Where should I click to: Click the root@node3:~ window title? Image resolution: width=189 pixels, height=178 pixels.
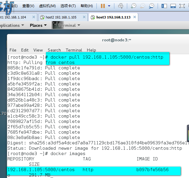pos(116,40)
